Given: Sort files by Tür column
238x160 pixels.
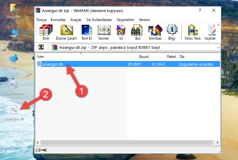Looking at the screenshot, I should point(199,57).
